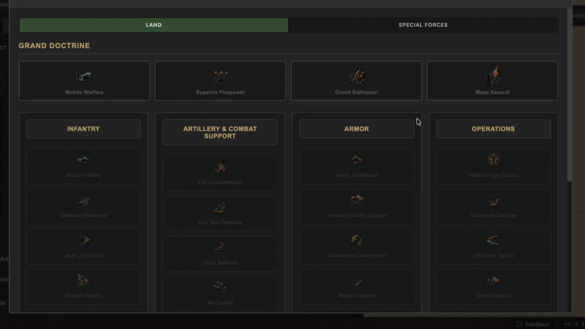Screen dimensions: 585x329
Task: Click the Infiltration Tactics doctrine icon
Action: tap(493, 240)
